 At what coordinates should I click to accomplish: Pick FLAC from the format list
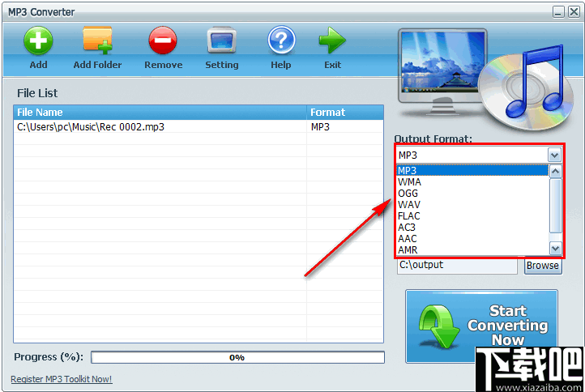472,216
